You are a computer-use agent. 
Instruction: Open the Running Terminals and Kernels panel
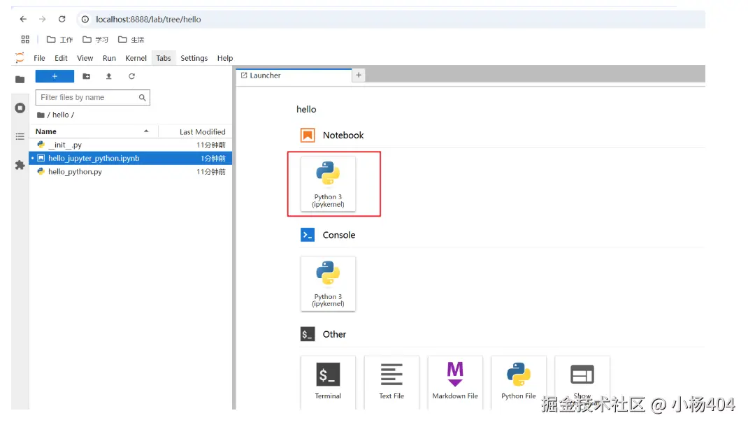(x=20, y=108)
